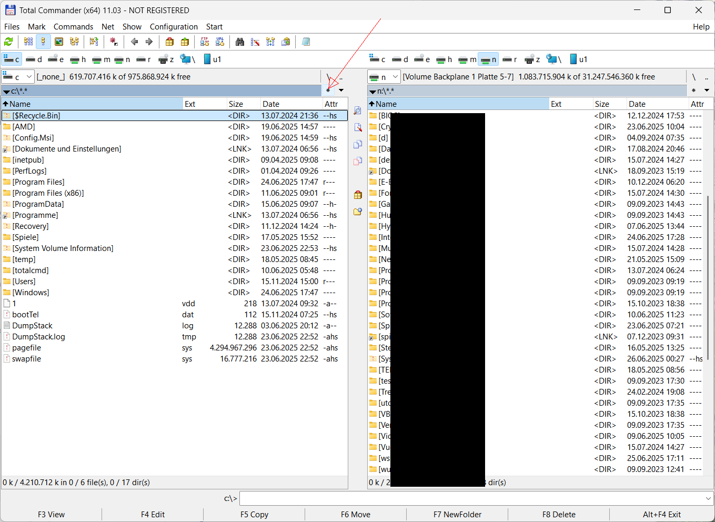Open file search with the binoculars icon
This screenshot has width=715, height=522.
tap(240, 42)
